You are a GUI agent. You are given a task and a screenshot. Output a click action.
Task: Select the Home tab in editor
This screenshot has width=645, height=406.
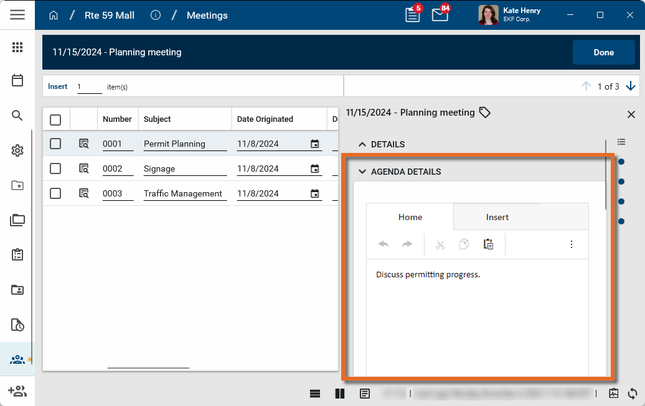click(x=410, y=217)
